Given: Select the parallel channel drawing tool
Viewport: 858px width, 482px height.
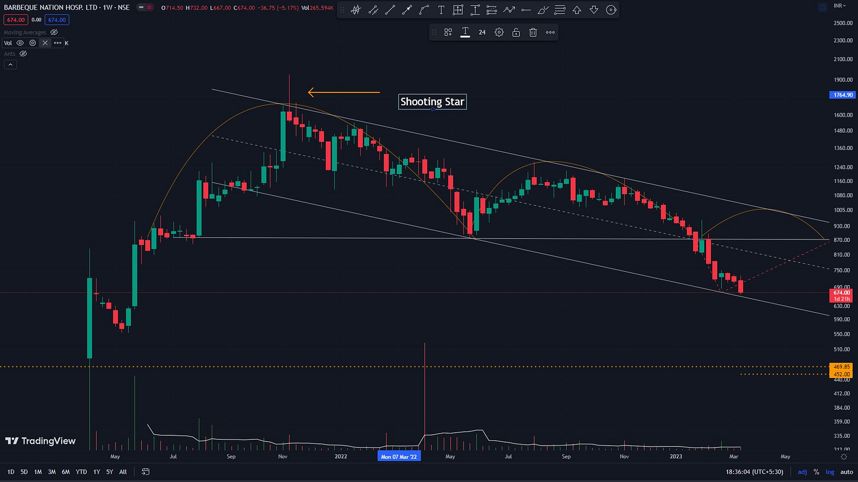Looking at the screenshot, I should pyautogui.click(x=373, y=10).
